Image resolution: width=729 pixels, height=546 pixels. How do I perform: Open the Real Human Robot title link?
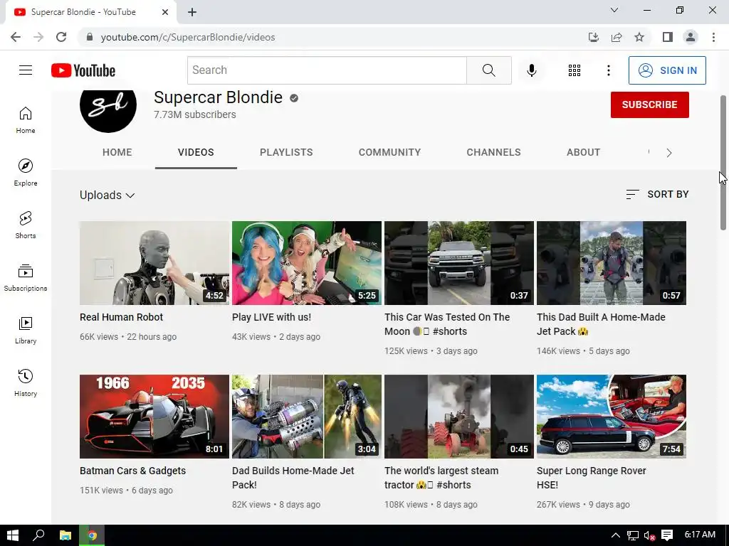click(121, 317)
